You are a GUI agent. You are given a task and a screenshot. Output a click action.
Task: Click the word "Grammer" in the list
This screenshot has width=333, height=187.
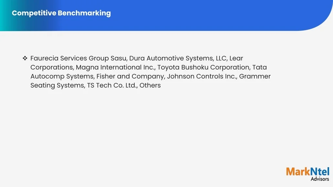pyautogui.click(x=255, y=77)
